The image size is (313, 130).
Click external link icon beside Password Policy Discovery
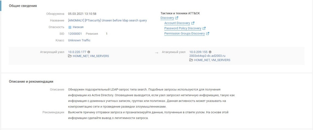[204, 29]
